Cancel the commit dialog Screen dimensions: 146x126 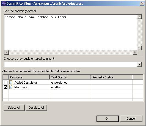tap(131, 119)
